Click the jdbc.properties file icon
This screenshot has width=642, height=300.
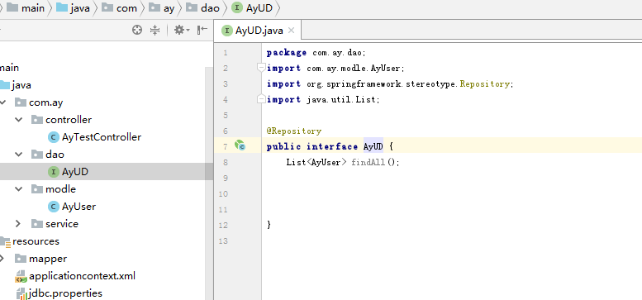pyautogui.click(x=21, y=293)
